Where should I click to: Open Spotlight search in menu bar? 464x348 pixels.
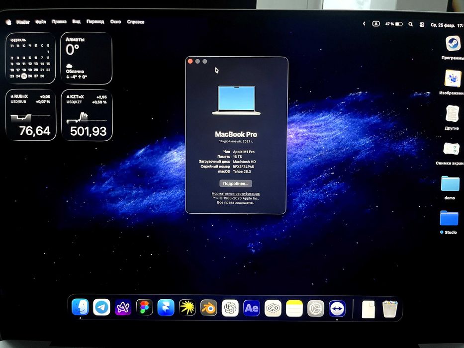pos(410,24)
